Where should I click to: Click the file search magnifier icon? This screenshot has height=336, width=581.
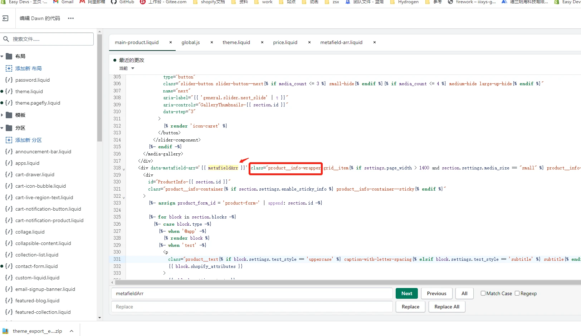pyautogui.click(x=6, y=39)
